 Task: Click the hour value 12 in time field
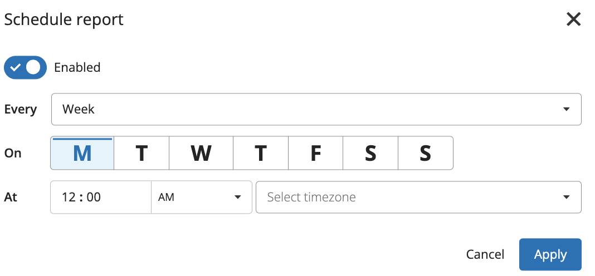tap(68, 197)
